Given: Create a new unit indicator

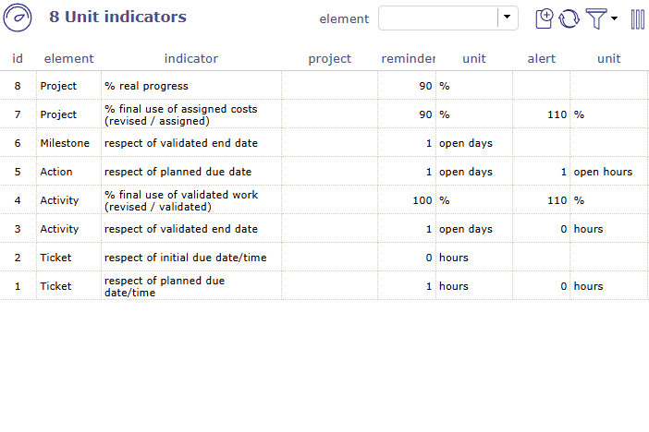Looking at the screenshot, I should [545, 18].
